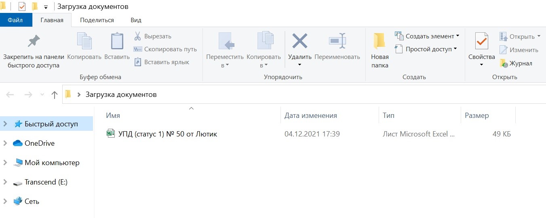Open Переместить в dropdown
The width and height of the screenshot is (546, 218).
pos(225,61)
